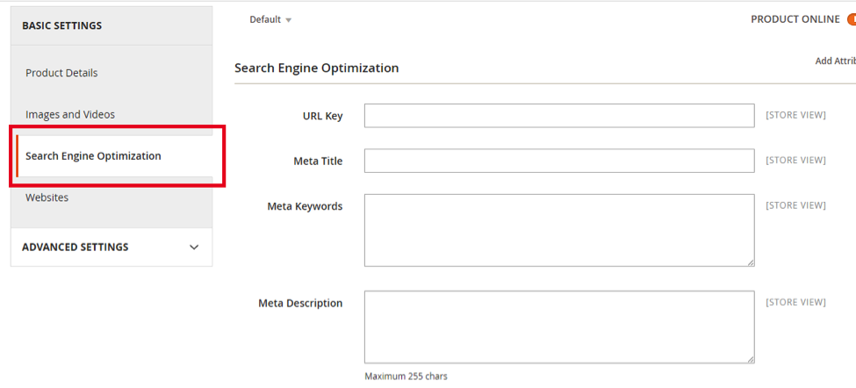Click the Add Attribute button
Screen dimensions: 856x388
click(x=835, y=61)
